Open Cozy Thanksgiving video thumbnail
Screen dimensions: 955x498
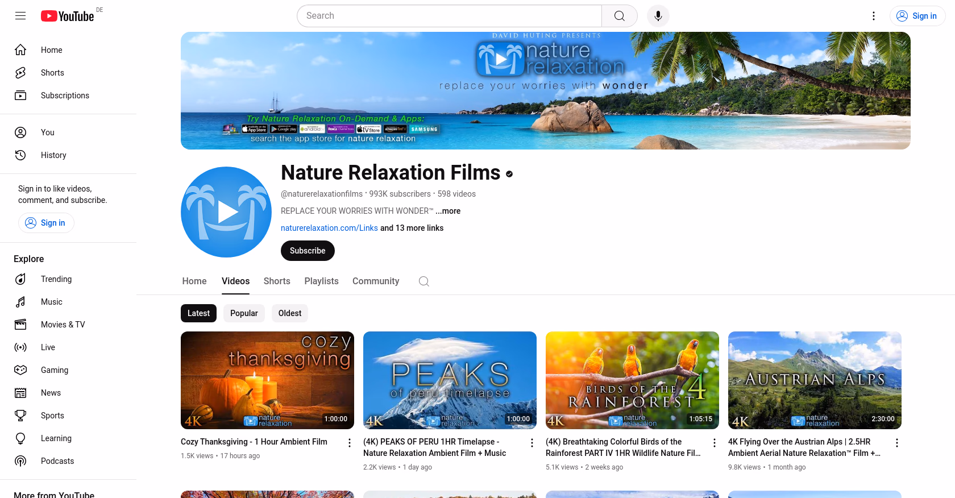point(267,380)
